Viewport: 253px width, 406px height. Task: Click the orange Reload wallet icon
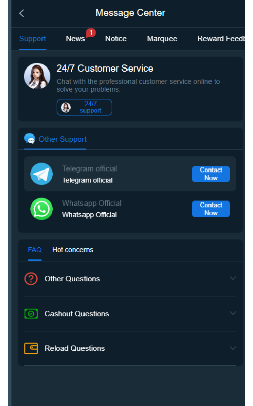[x=31, y=348]
